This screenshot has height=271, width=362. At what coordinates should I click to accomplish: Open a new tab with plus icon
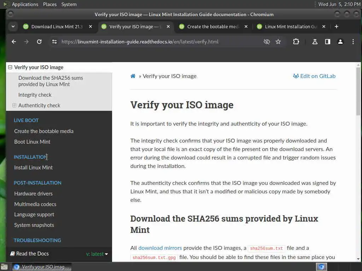(x=337, y=26)
